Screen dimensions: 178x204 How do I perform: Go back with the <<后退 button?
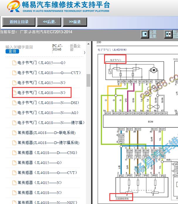[49, 22]
